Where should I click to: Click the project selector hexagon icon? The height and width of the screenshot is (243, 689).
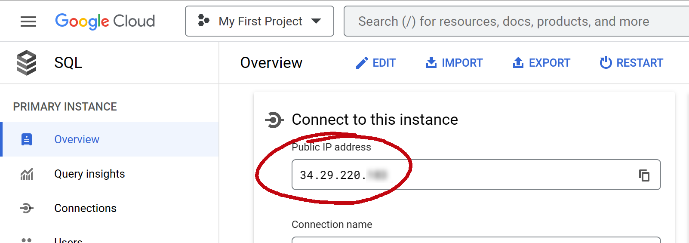[203, 21]
